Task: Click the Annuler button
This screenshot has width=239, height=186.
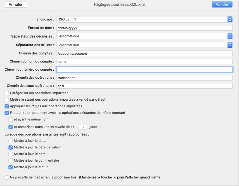Action: click(x=16, y=5)
